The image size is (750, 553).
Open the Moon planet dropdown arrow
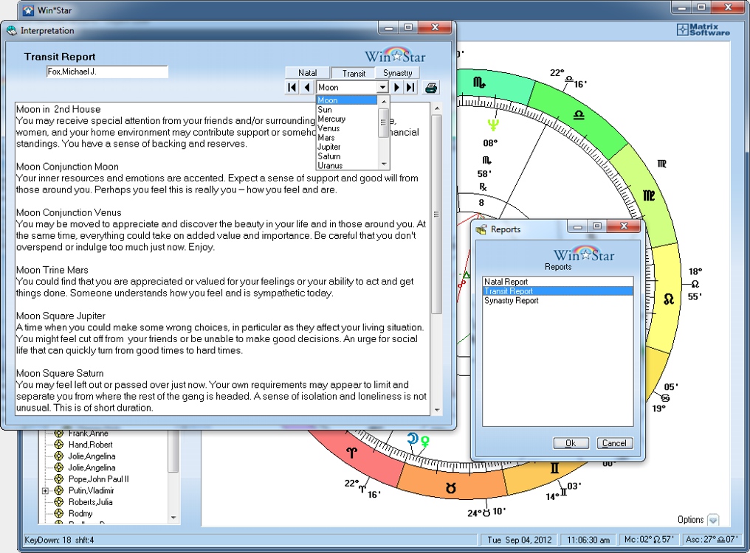click(x=382, y=88)
